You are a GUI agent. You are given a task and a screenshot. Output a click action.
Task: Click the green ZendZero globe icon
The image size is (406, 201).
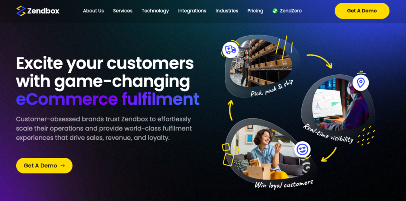[275, 11]
